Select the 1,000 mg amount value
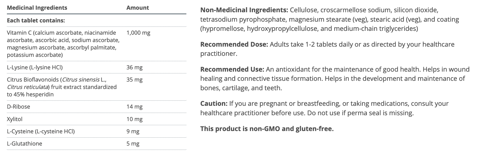Screen dimensions: 481x156 (138, 33)
